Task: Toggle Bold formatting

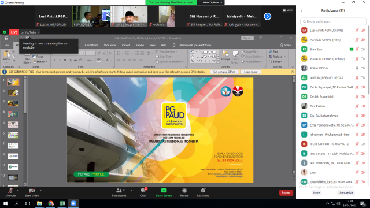Action: [x=54, y=60]
